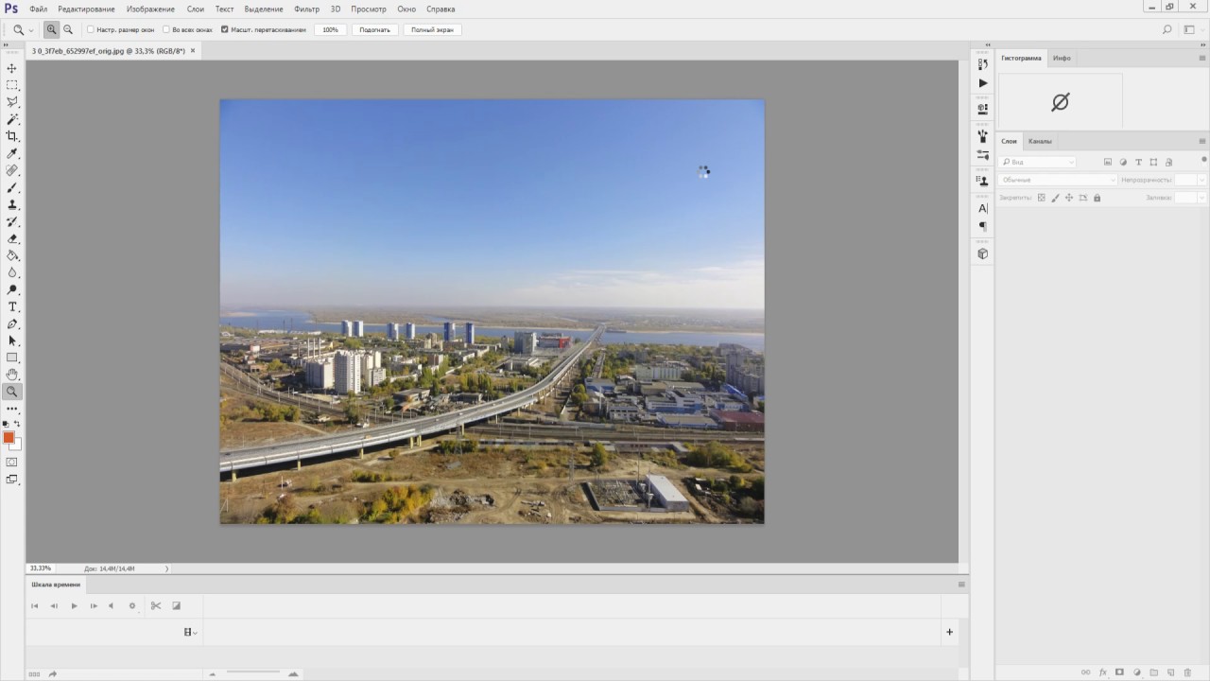Select the Eyedropper tool
The height and width of the screenshot is (681, 1210).
coord(12,153)
